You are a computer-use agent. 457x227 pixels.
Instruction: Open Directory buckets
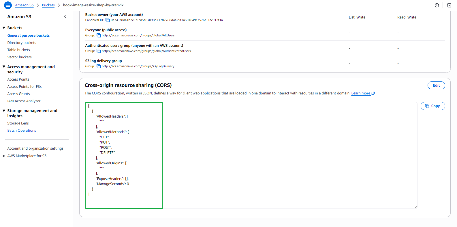point(22,43)
